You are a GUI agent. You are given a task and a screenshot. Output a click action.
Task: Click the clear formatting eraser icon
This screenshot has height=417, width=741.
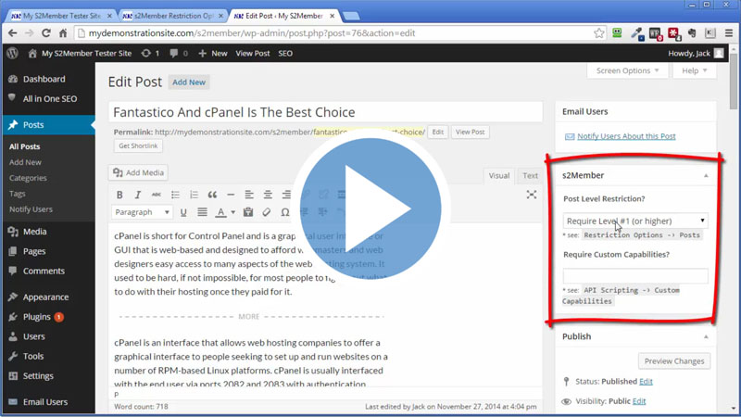pyautogui.click(x=266, y=212)
